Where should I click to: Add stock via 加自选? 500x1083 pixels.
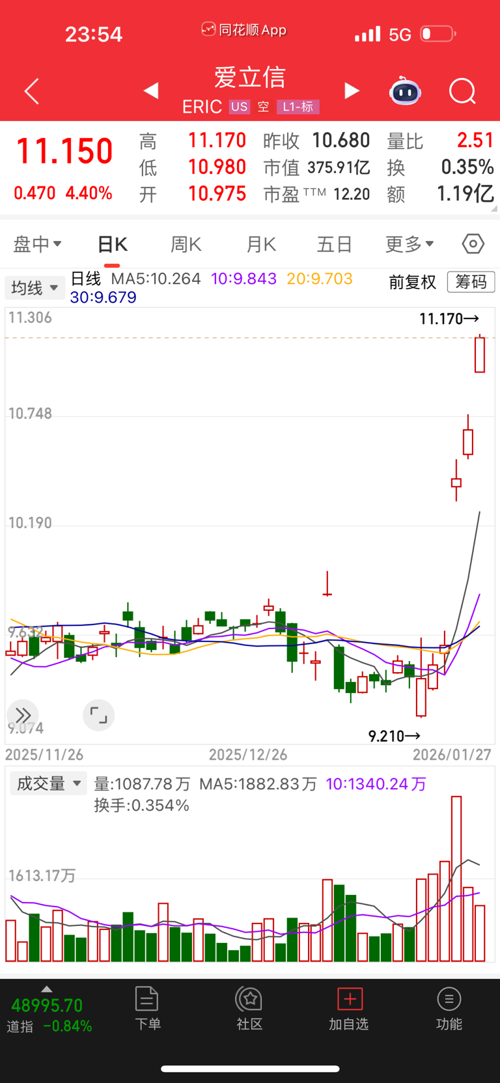pos(349,1008)
